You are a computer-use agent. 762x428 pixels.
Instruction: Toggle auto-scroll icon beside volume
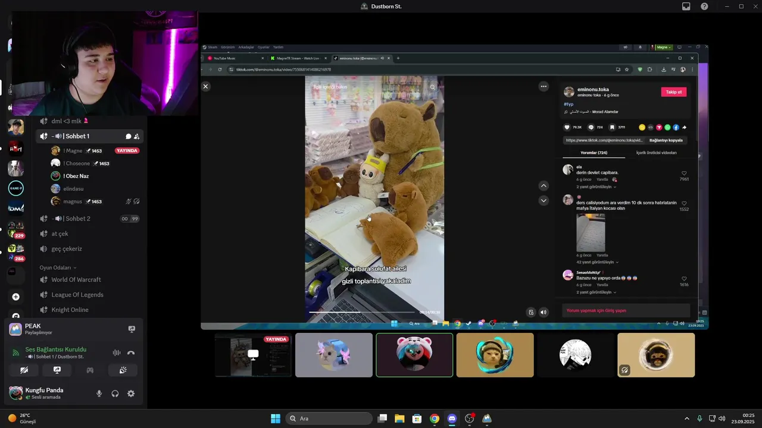click(531, 312)
